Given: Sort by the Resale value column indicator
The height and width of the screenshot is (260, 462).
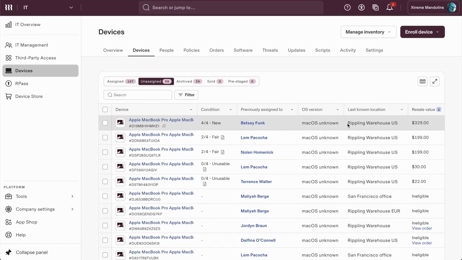Looking at the screenshot, I should coord(439,109).
